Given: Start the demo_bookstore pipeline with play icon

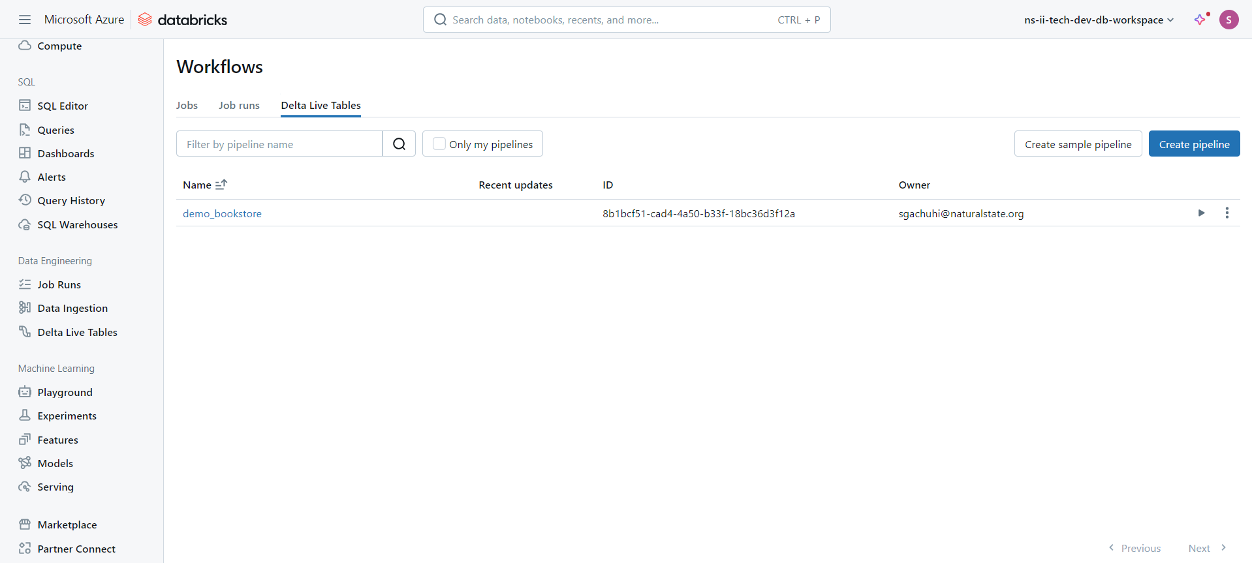Looking at the screenshot, I should (x=1201, y=213).
